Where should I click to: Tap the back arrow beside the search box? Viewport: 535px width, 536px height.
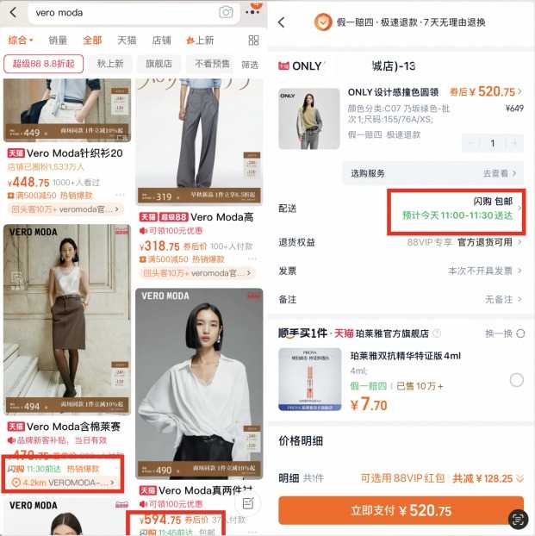13,13
